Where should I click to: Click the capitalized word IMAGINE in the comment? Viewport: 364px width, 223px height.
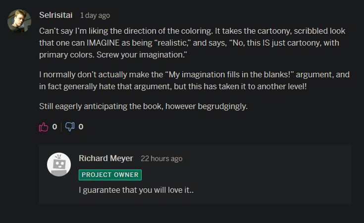103,43
